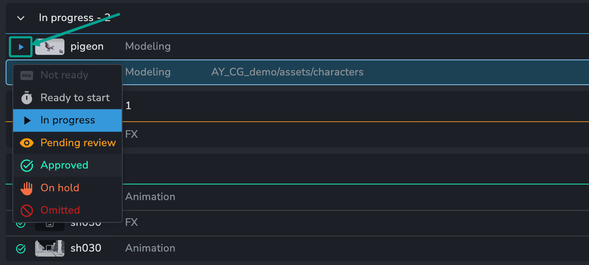This screenshot has width=589, height=265.
Task: Click the hand icon beside On hold
Action: pyautogui.click(x=26, y=188)
